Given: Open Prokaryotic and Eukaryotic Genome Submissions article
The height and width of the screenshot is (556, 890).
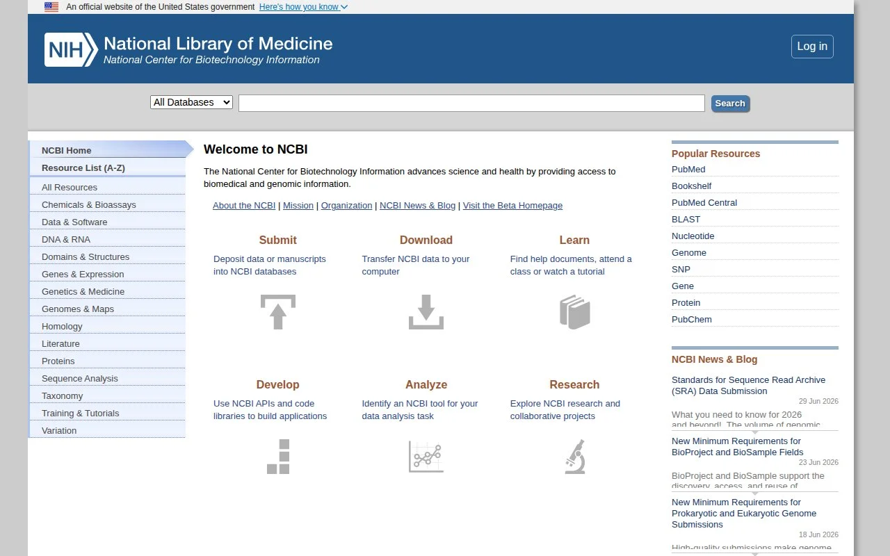Looking at the screenshot, I should 744,514.
